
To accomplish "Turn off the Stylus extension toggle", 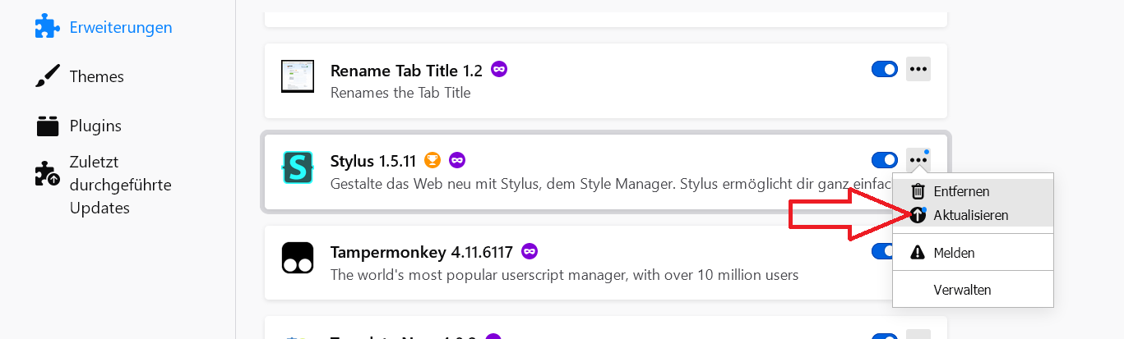I will (x=884, y=159).
